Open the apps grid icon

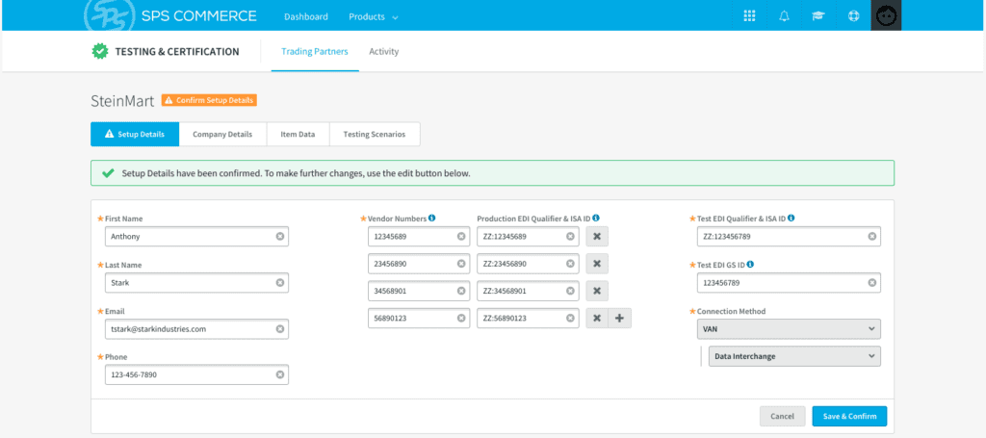[749, 16]
